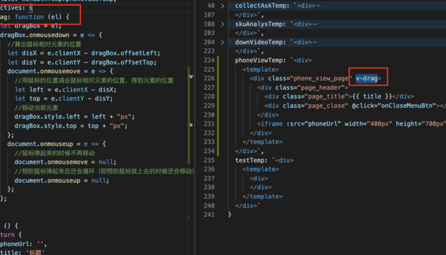Click the dragBox.style.left assignment line

75,117
